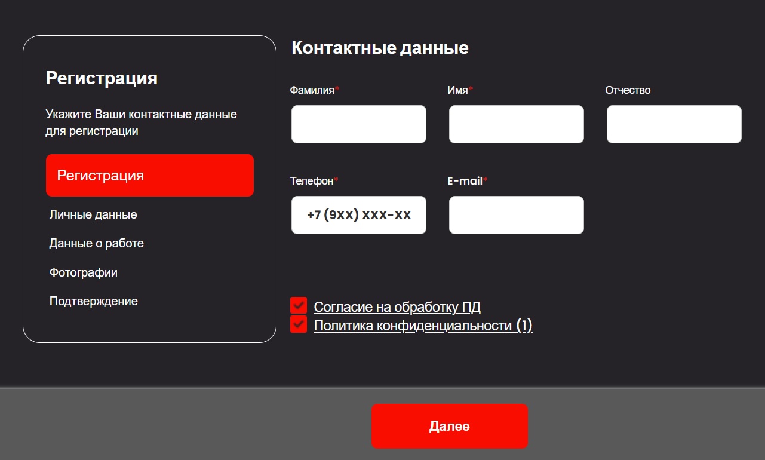Click the Телефон field label
This screenshot has width=765, height=460.
click(x=314, y=180)
